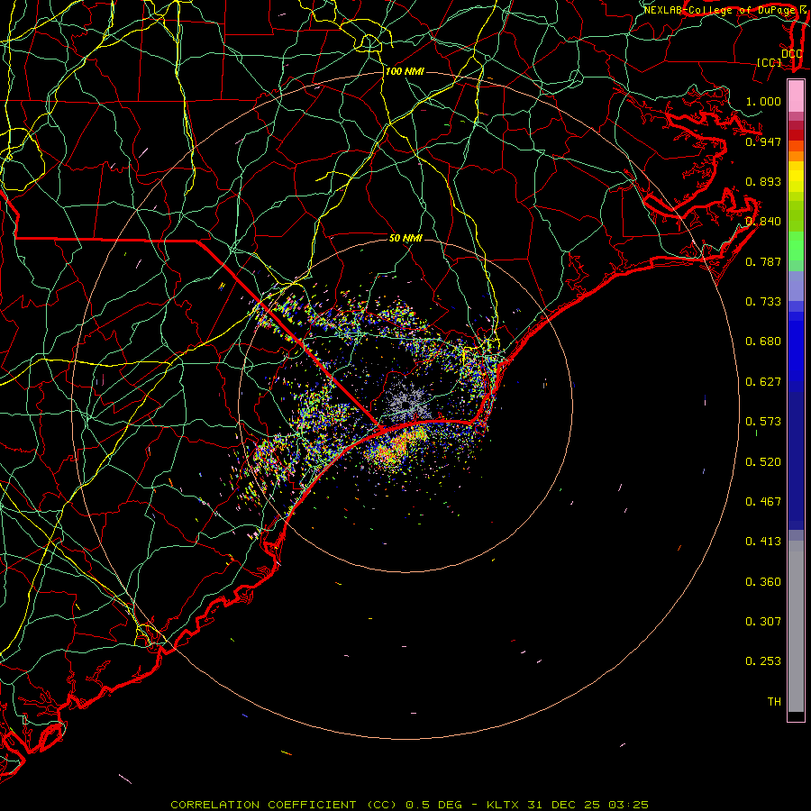Screen dimensions: 811x811
Task: Click the 0.893 legend value
Action: (x=763, y=181)
